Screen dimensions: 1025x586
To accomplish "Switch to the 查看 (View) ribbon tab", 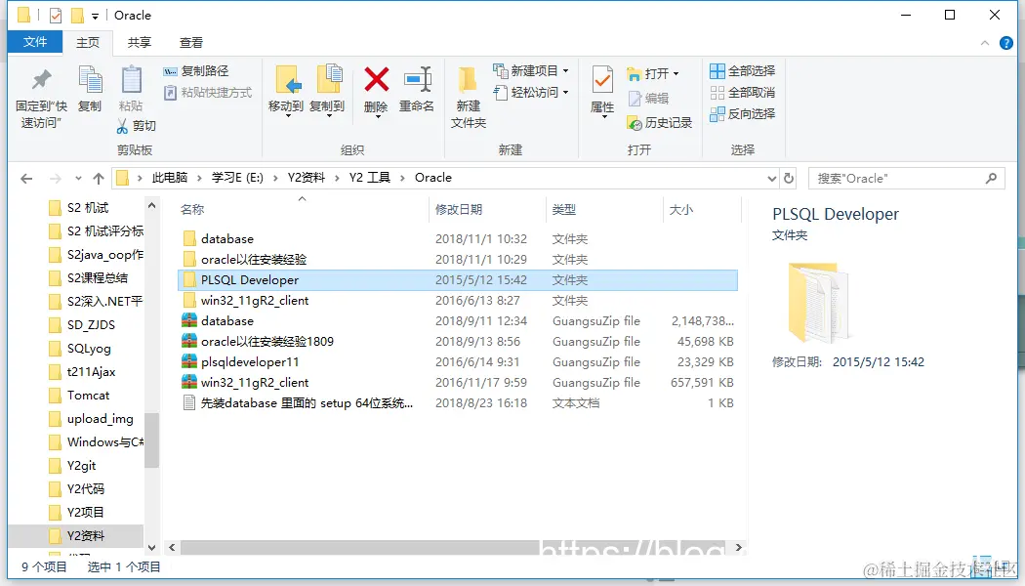I will pyautogui.click(x=190, y=42).
